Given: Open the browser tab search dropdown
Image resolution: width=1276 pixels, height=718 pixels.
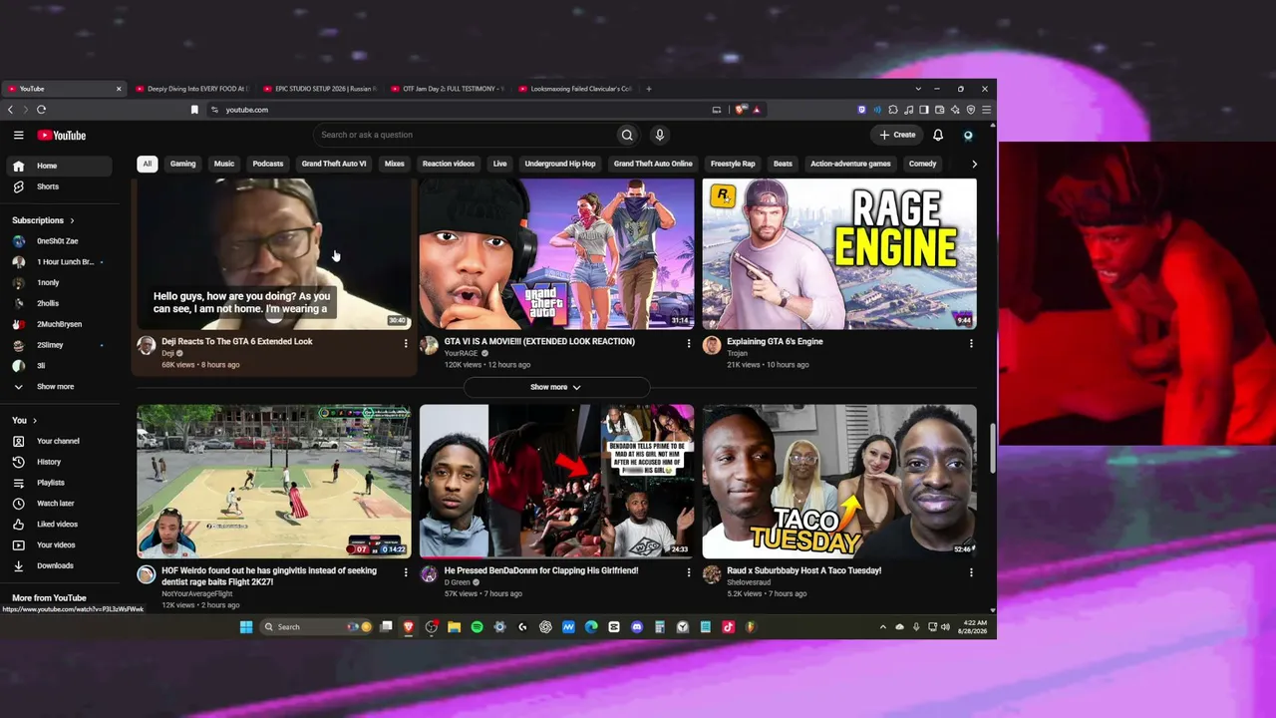Looking at the screenshot, I should [x=918, y=89].
